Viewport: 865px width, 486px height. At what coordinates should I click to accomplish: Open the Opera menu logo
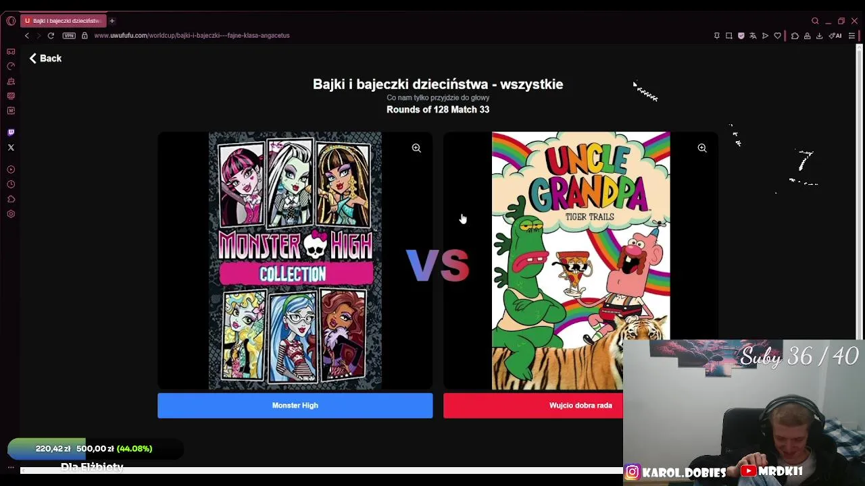[11, 21]
